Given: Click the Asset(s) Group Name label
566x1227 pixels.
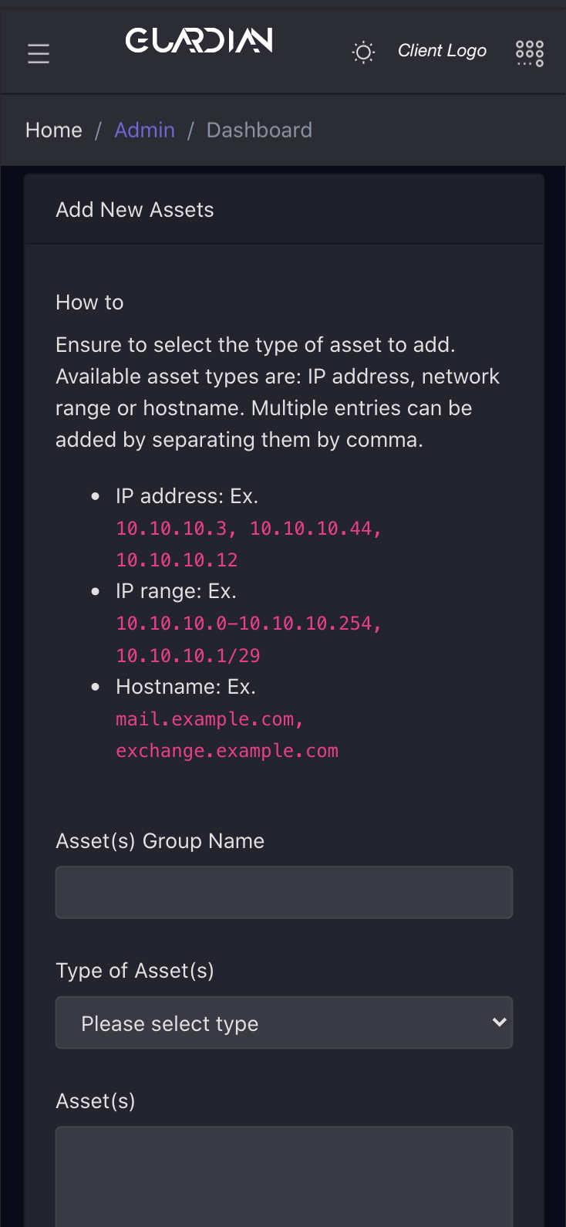Looking at the screenshot, I should [160, 840].
